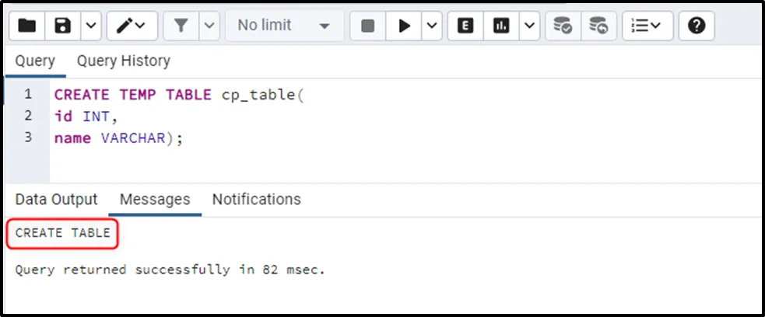Expand the Save File dropdown arrow
The width and height of the screenshot is (765, 317).
pyautogui.click(x=91, y=26)
